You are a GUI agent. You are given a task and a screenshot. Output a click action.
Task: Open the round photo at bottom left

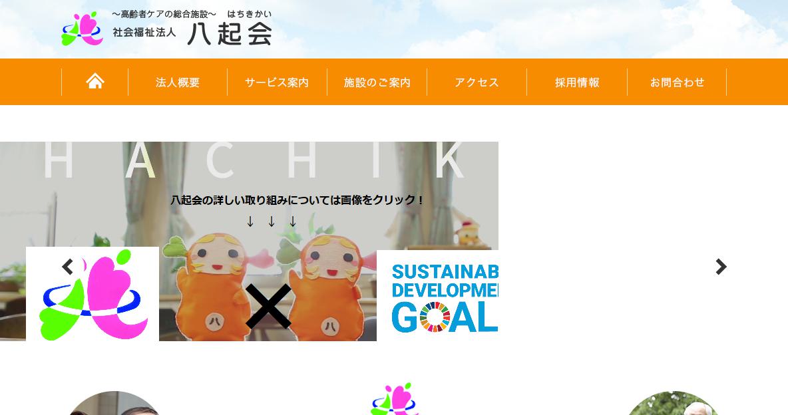tap(114, 403)
